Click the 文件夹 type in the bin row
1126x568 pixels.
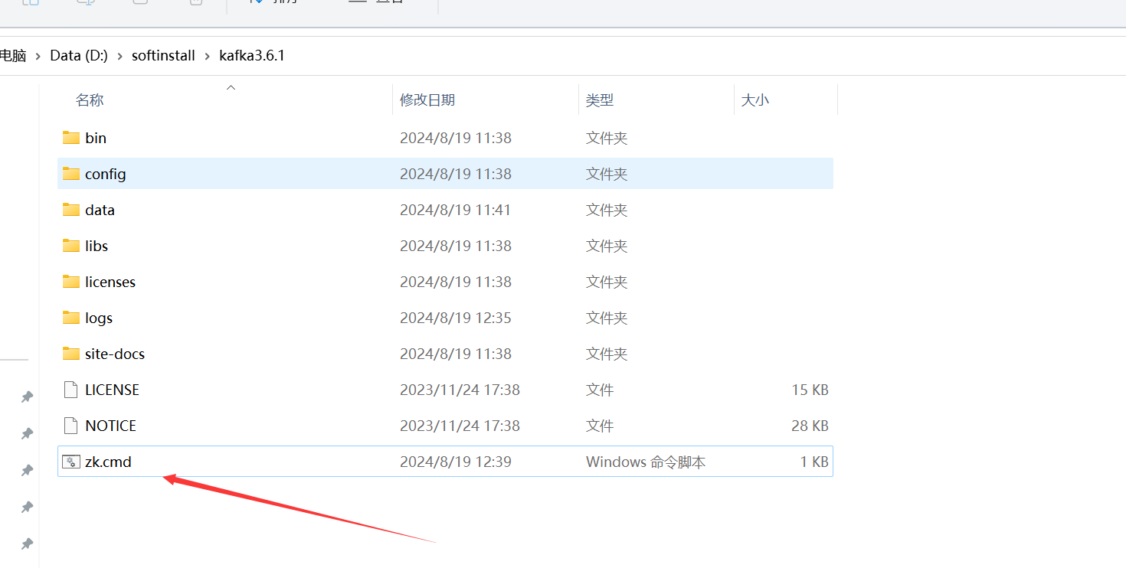click(x=607, y=138)
